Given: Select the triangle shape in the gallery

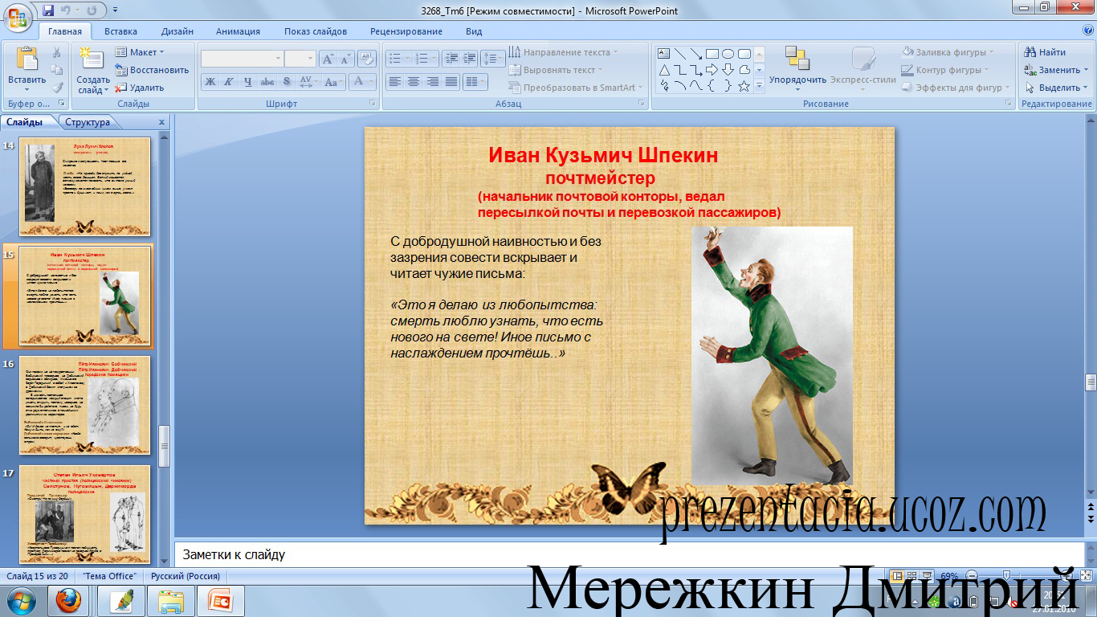Looking at the screenshot, I should tap(664, 70).
